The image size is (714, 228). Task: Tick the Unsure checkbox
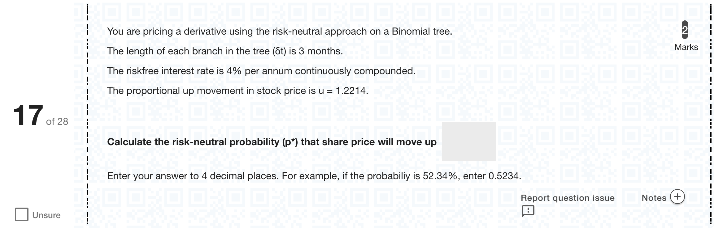click(22, 214)
